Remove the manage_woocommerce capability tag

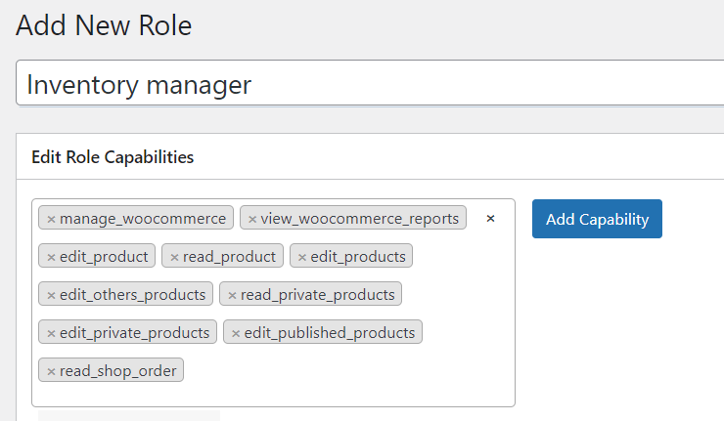(51, 219)
